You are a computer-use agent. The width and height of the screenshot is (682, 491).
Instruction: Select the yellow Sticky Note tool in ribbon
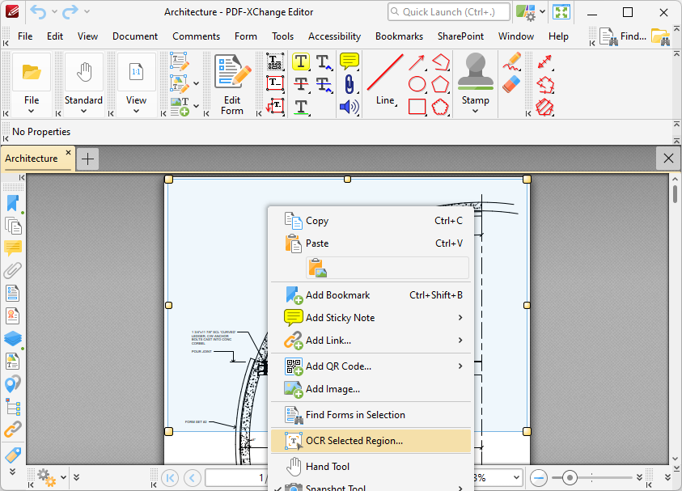(x=349, y=61)
